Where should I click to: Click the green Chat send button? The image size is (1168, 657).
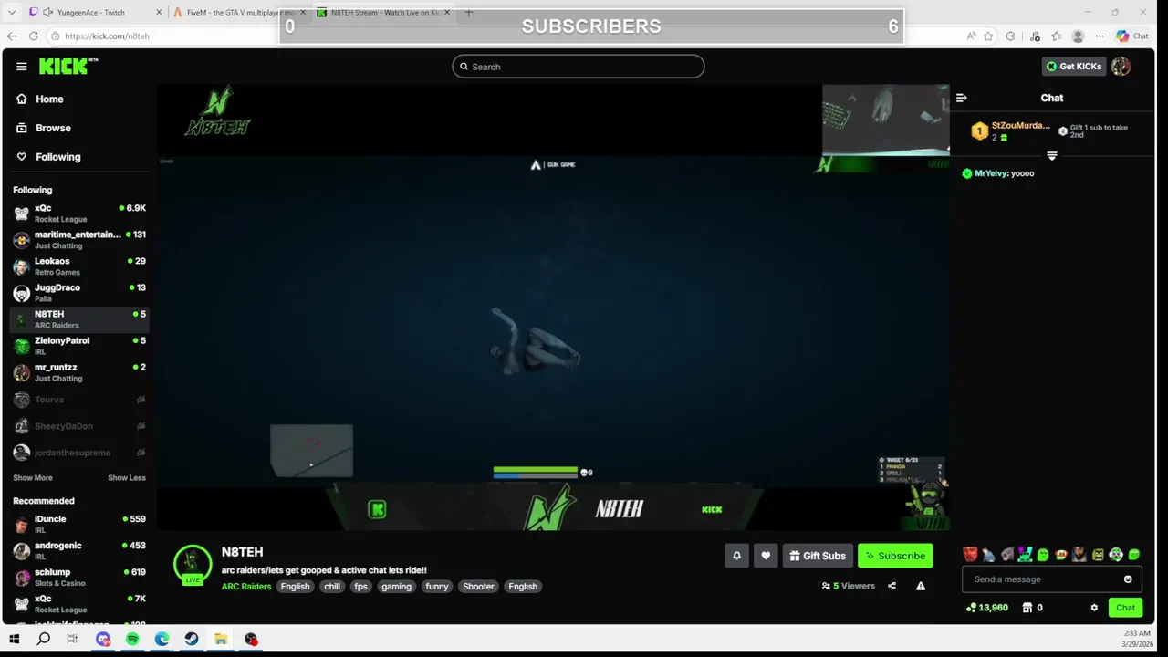coord(1125,608)
